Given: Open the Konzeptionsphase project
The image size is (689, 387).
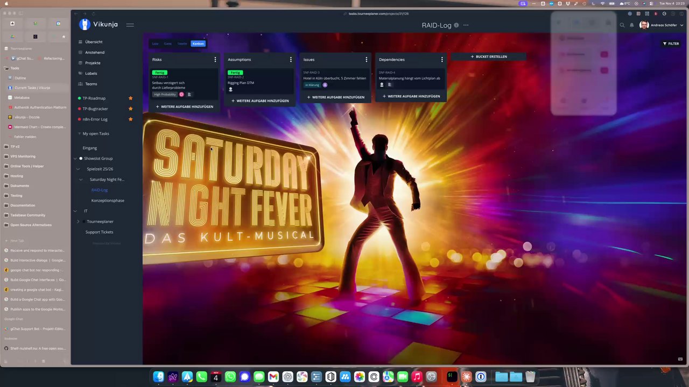Looking at the screenshot, I should (108, 200).
